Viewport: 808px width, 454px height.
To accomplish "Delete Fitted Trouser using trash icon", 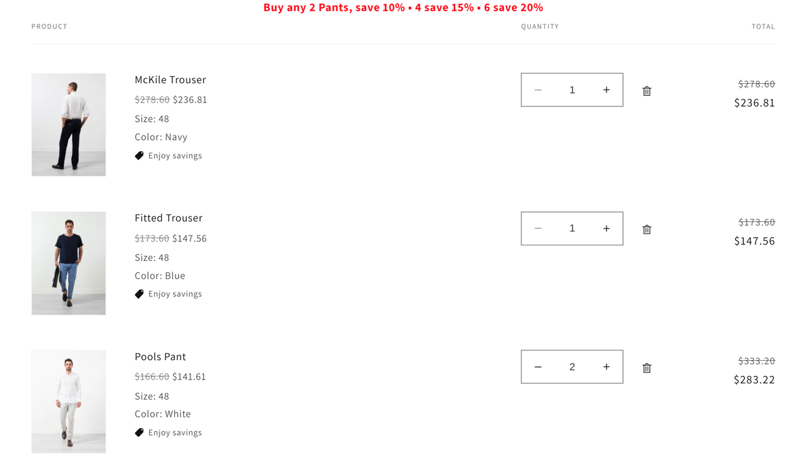I will (646, 230).
